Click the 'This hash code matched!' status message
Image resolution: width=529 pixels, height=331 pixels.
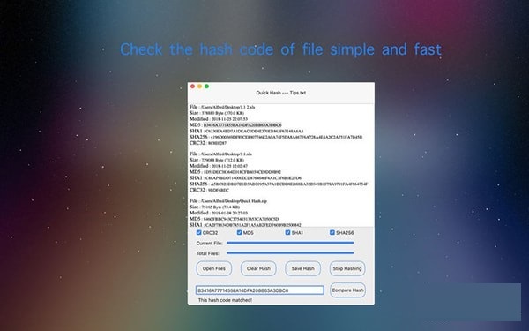(225, 300)
